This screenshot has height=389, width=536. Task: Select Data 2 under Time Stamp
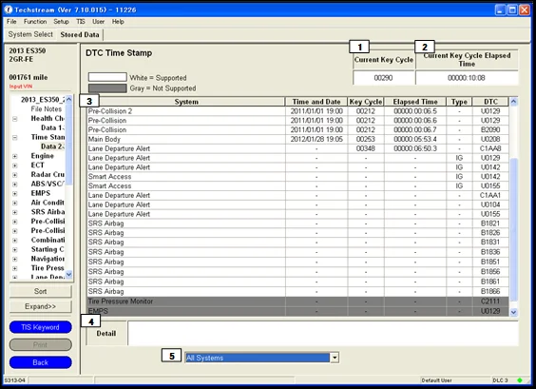click(x=52, y=146)
